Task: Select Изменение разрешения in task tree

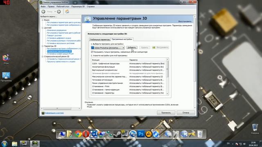Action: pos(56,30)
